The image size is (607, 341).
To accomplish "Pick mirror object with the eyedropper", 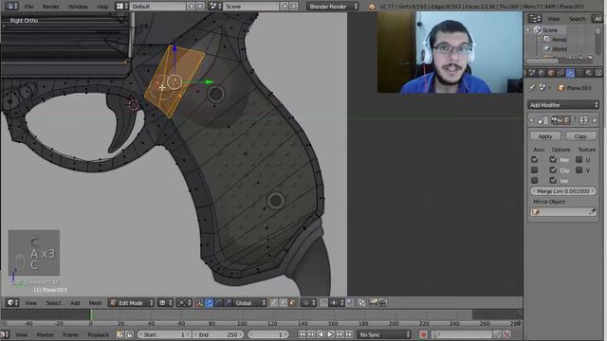I will click(x=592, y=211).
